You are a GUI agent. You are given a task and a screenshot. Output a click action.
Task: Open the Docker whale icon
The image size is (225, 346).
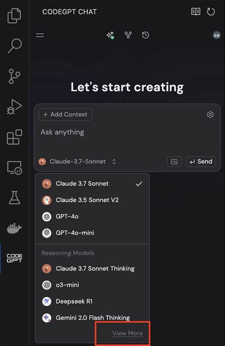click(14, 228)
